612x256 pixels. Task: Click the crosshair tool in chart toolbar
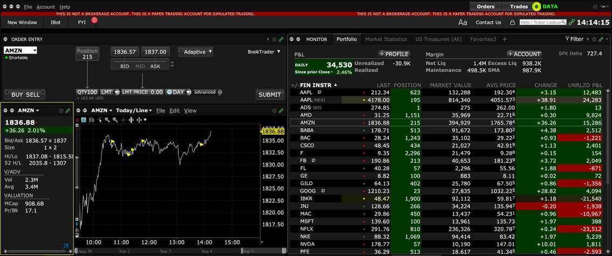click(x=123, y=120)
